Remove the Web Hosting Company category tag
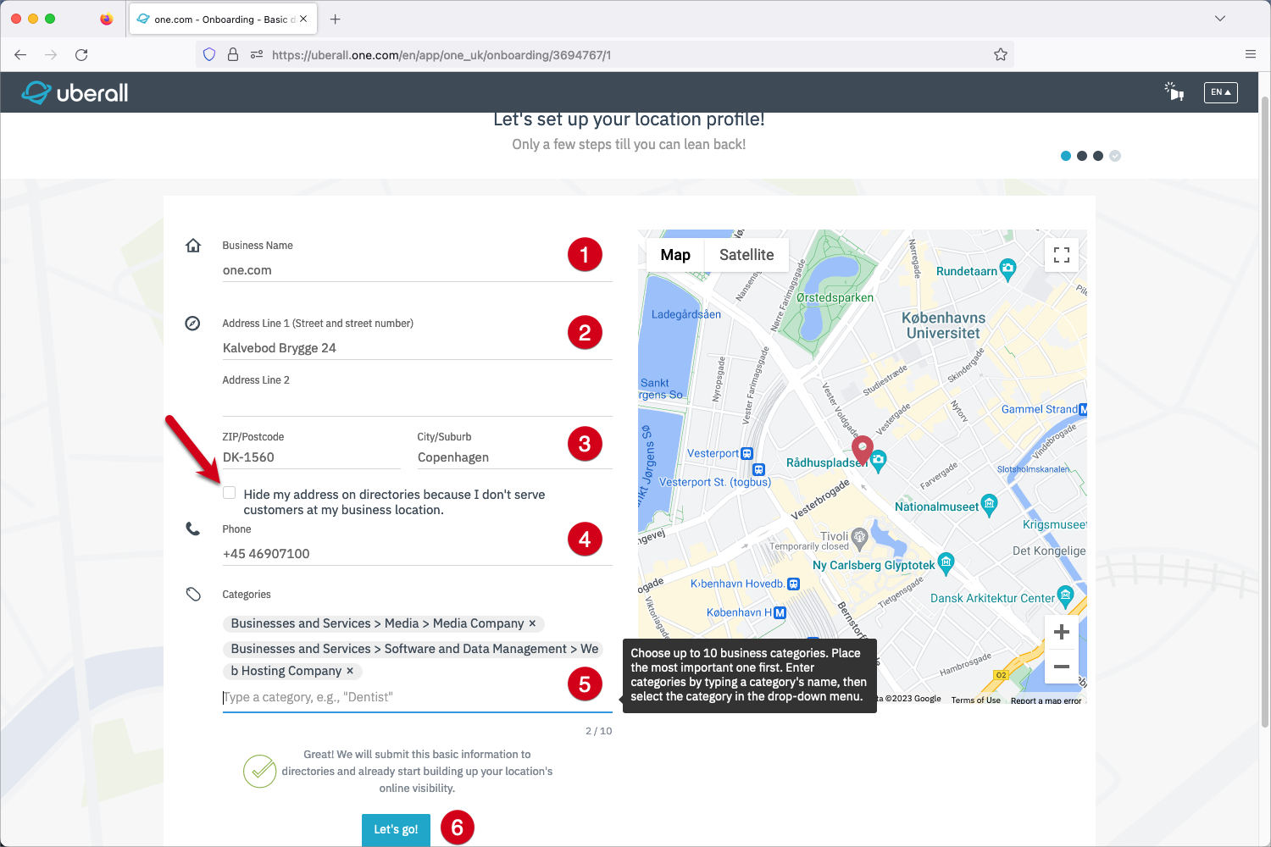The image size is (1271, 847). (350, 671)
